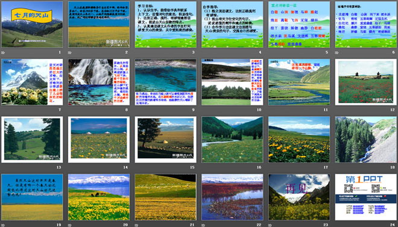Select slide 3 titled 学习目标
The image size is (398, 227).
[x=165, y=25]
